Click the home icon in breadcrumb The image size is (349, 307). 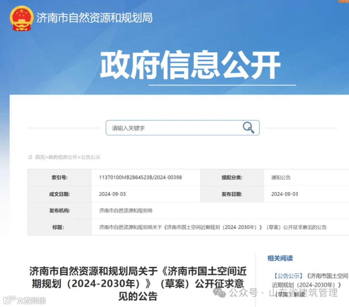point(30,157)
